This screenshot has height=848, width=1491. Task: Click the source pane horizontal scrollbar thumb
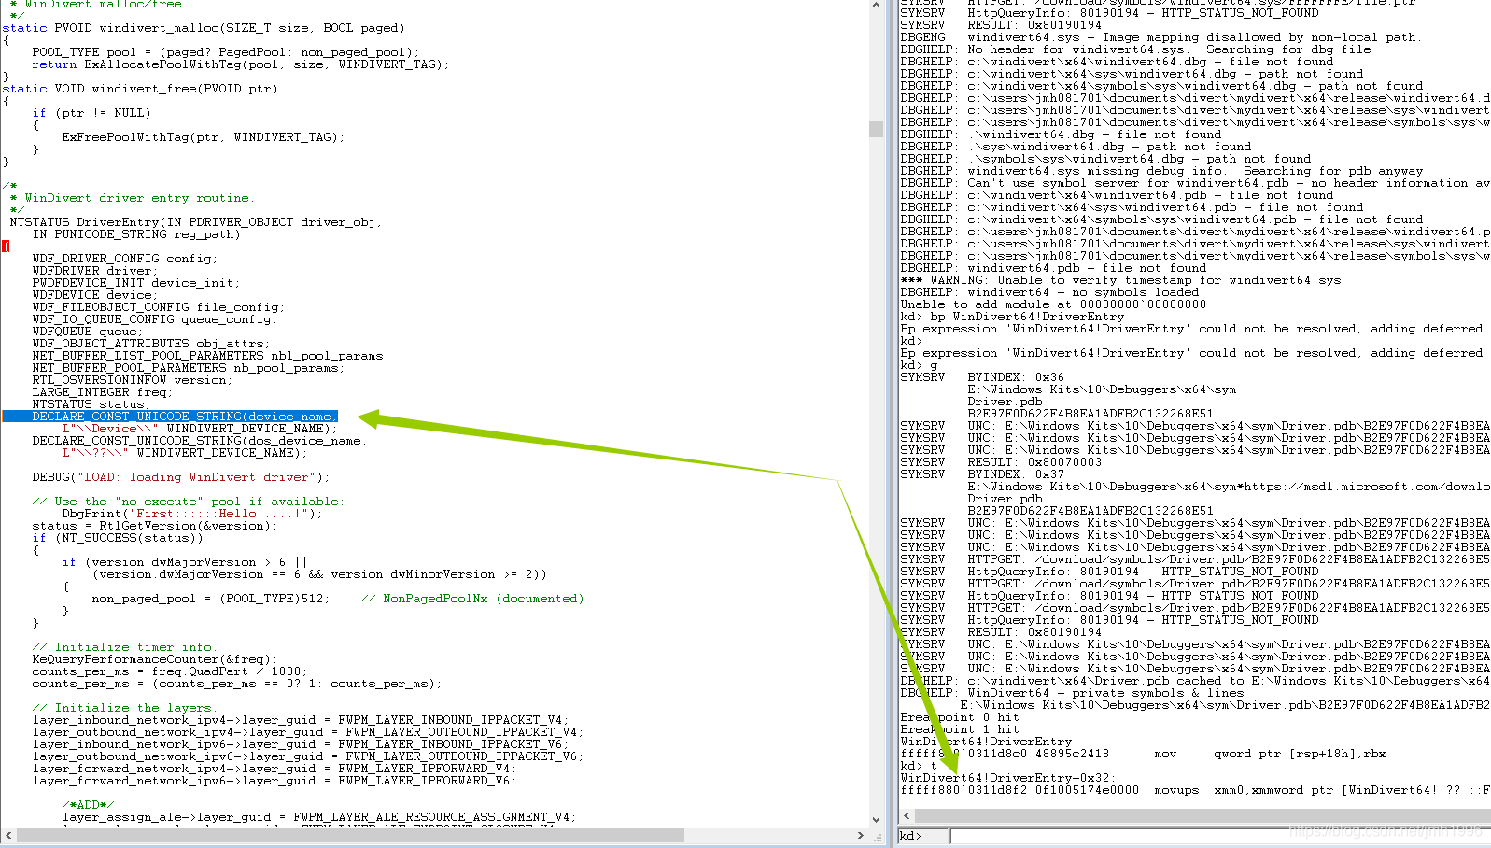point(350,835)
